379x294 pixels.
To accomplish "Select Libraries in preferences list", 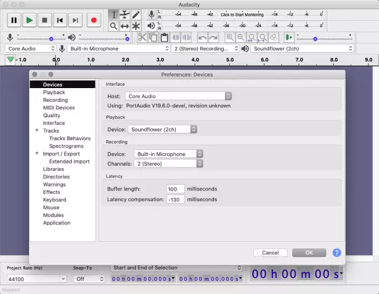I will click(x=54, y=169).
